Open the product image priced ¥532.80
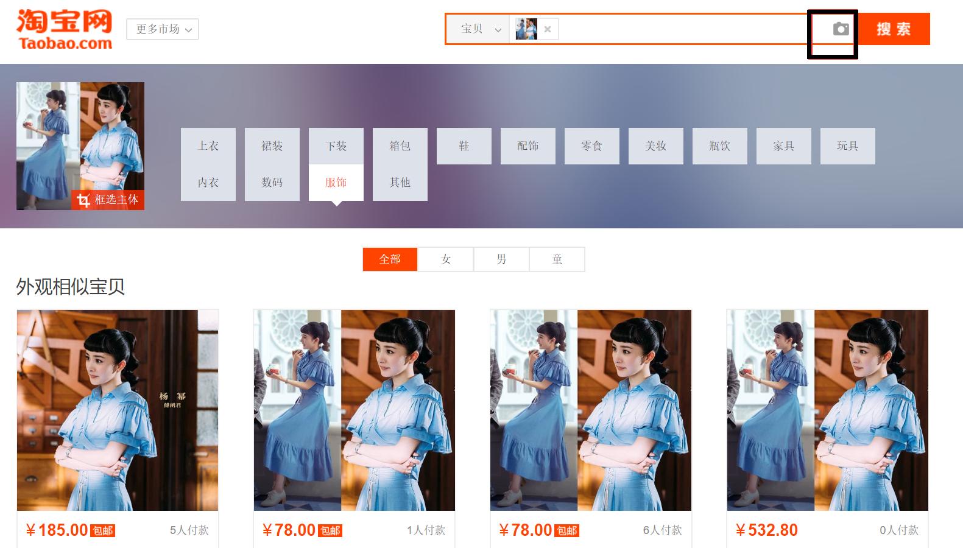The height and width of the screenshot is (548, 963). coord(828,410)
